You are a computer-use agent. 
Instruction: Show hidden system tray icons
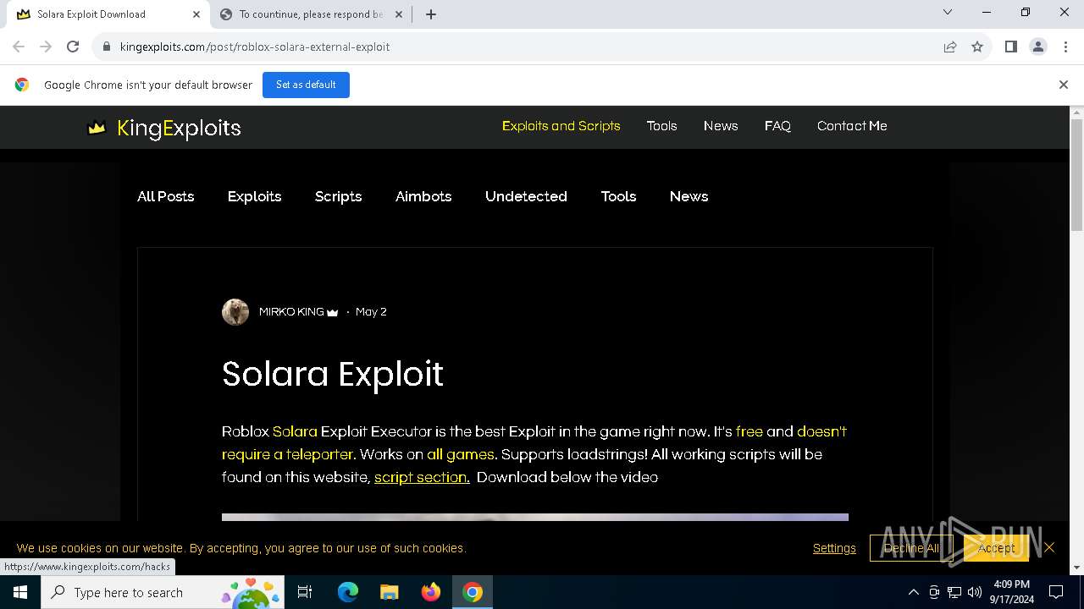pos(913,592)
